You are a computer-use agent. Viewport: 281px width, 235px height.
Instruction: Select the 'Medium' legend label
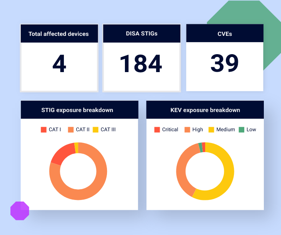point(226,129)
